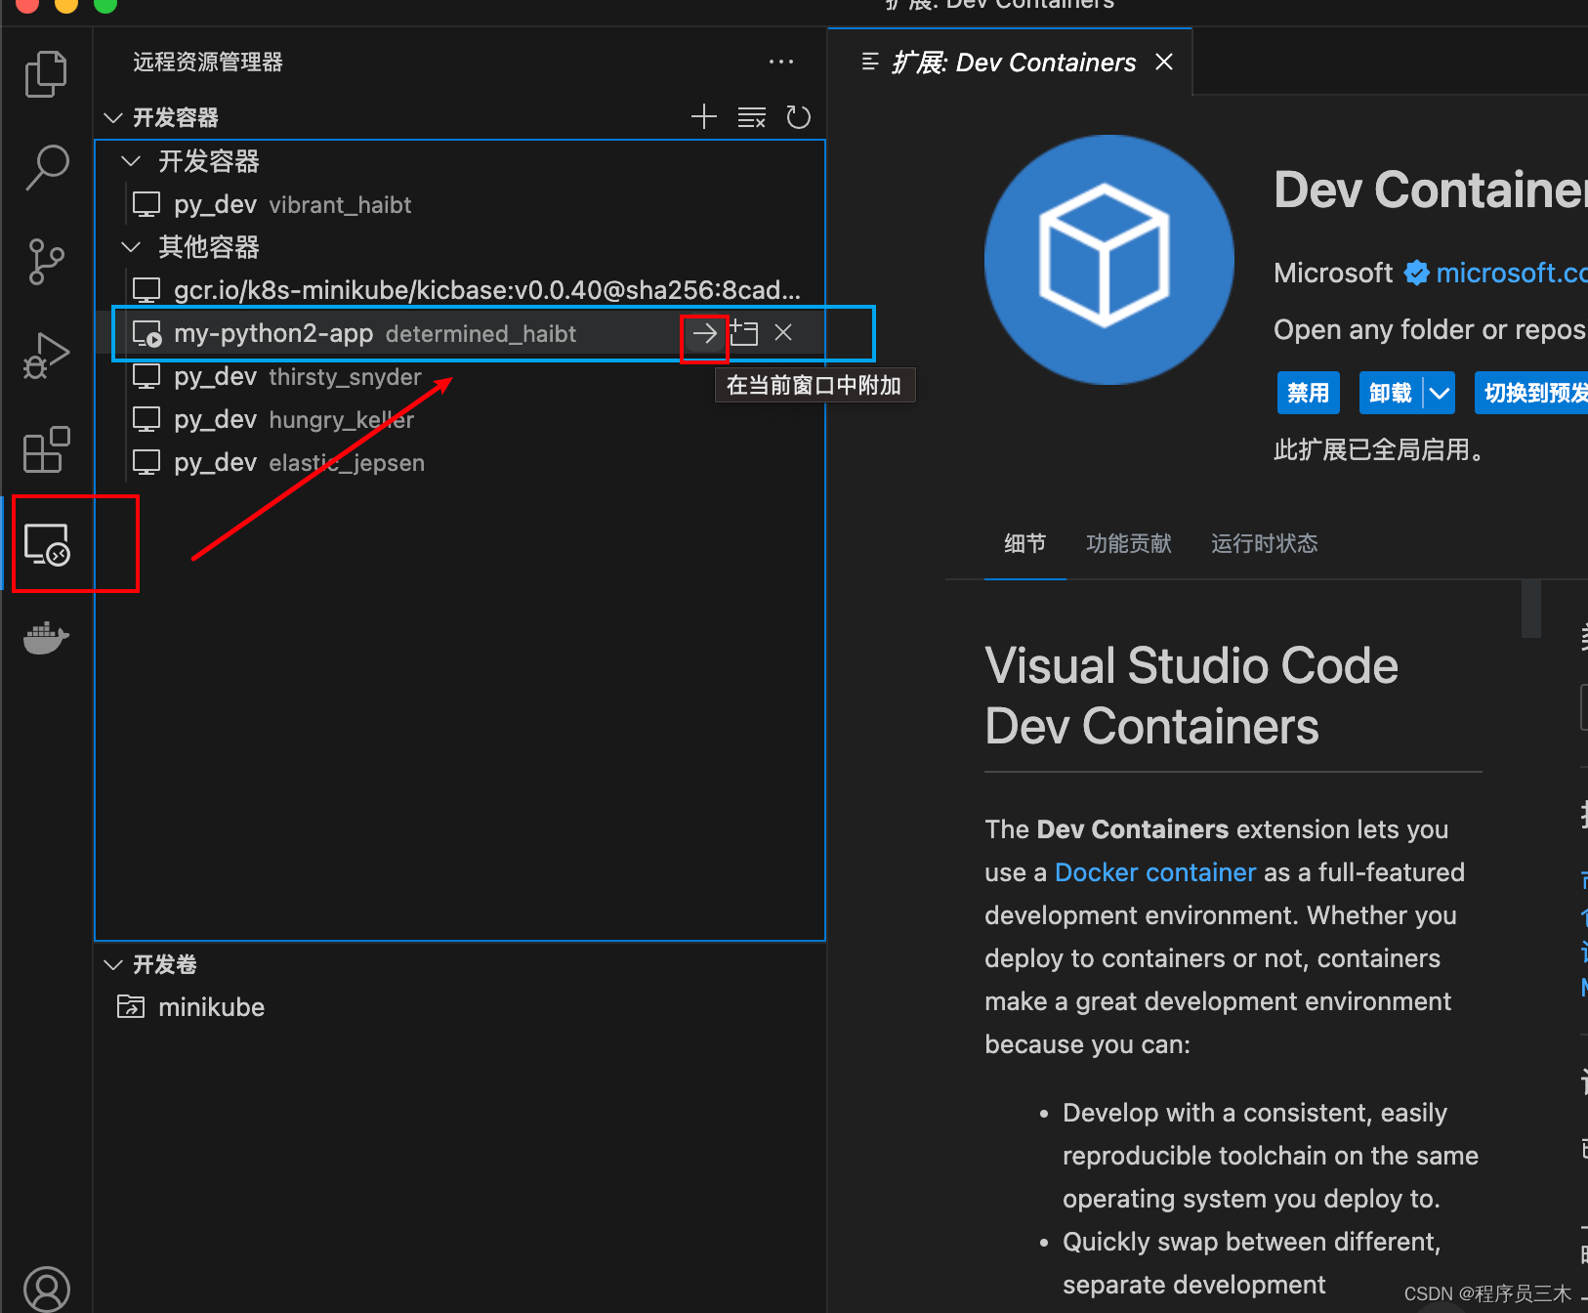Click the Microsoft publisher name
This screenshot has width=1588, height=1313.
coord(1333,273)
